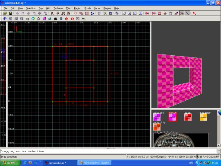Click the x-axis Rotate icon
This screenshot has height=166, width=221.
click(23, 13)
